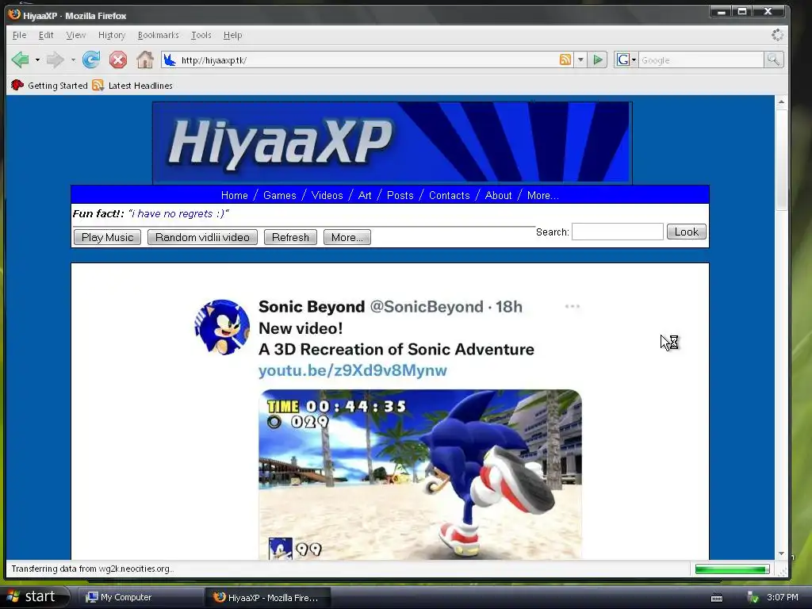
Task: Open the File menu
Action: pyautogui.click(x=19, y=35)
